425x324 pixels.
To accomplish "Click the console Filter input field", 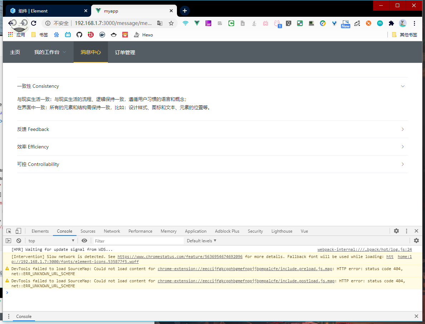I will click(138, 241).
